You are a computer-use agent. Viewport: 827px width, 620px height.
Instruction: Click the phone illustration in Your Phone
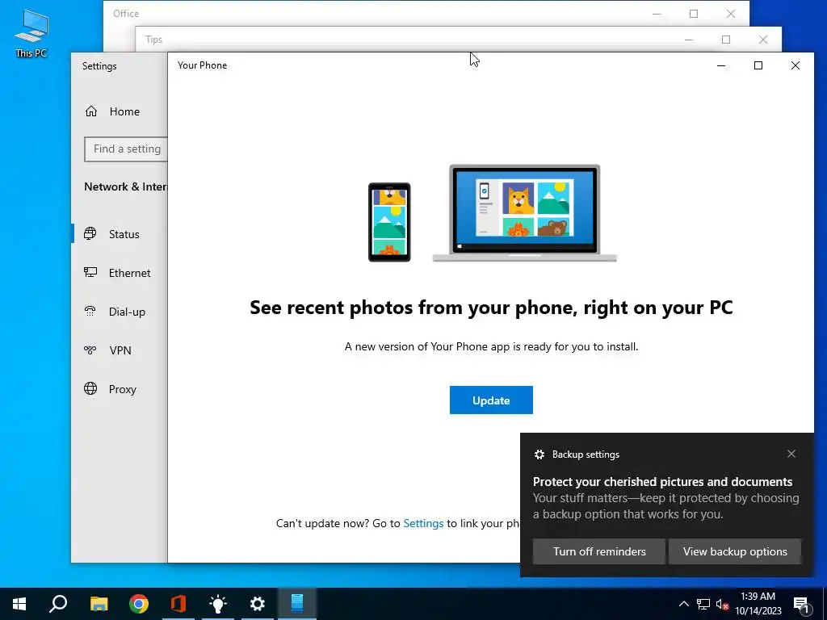click(x=389, y=222)
